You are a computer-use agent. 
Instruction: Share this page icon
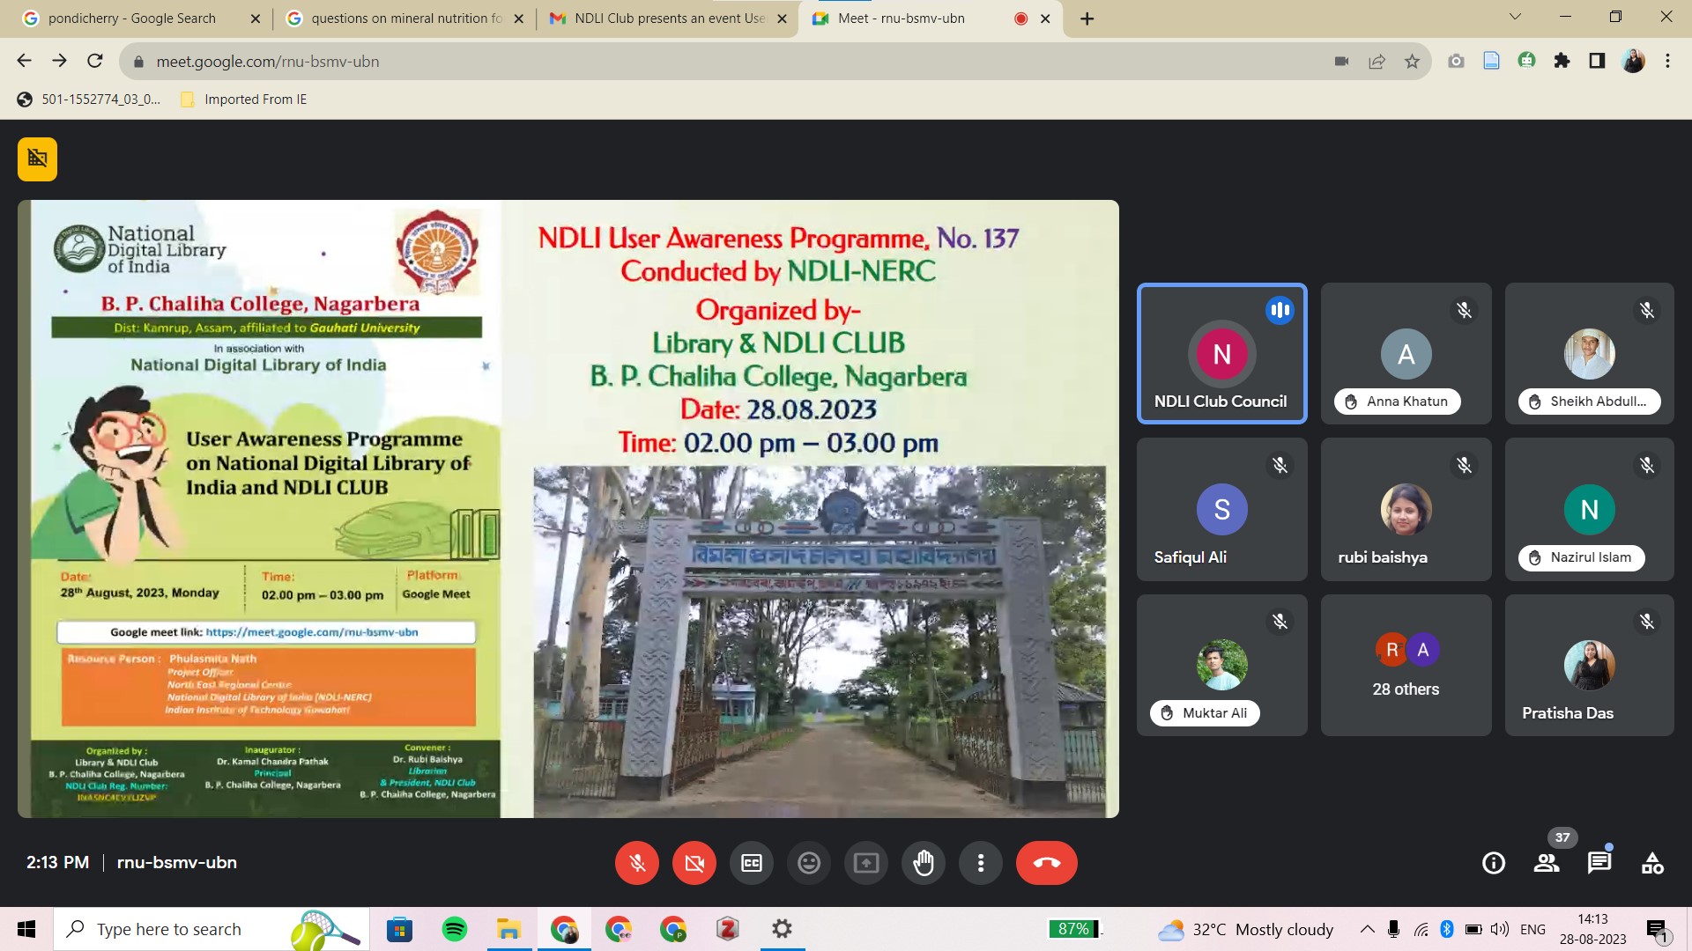(x=1377, y=61)
